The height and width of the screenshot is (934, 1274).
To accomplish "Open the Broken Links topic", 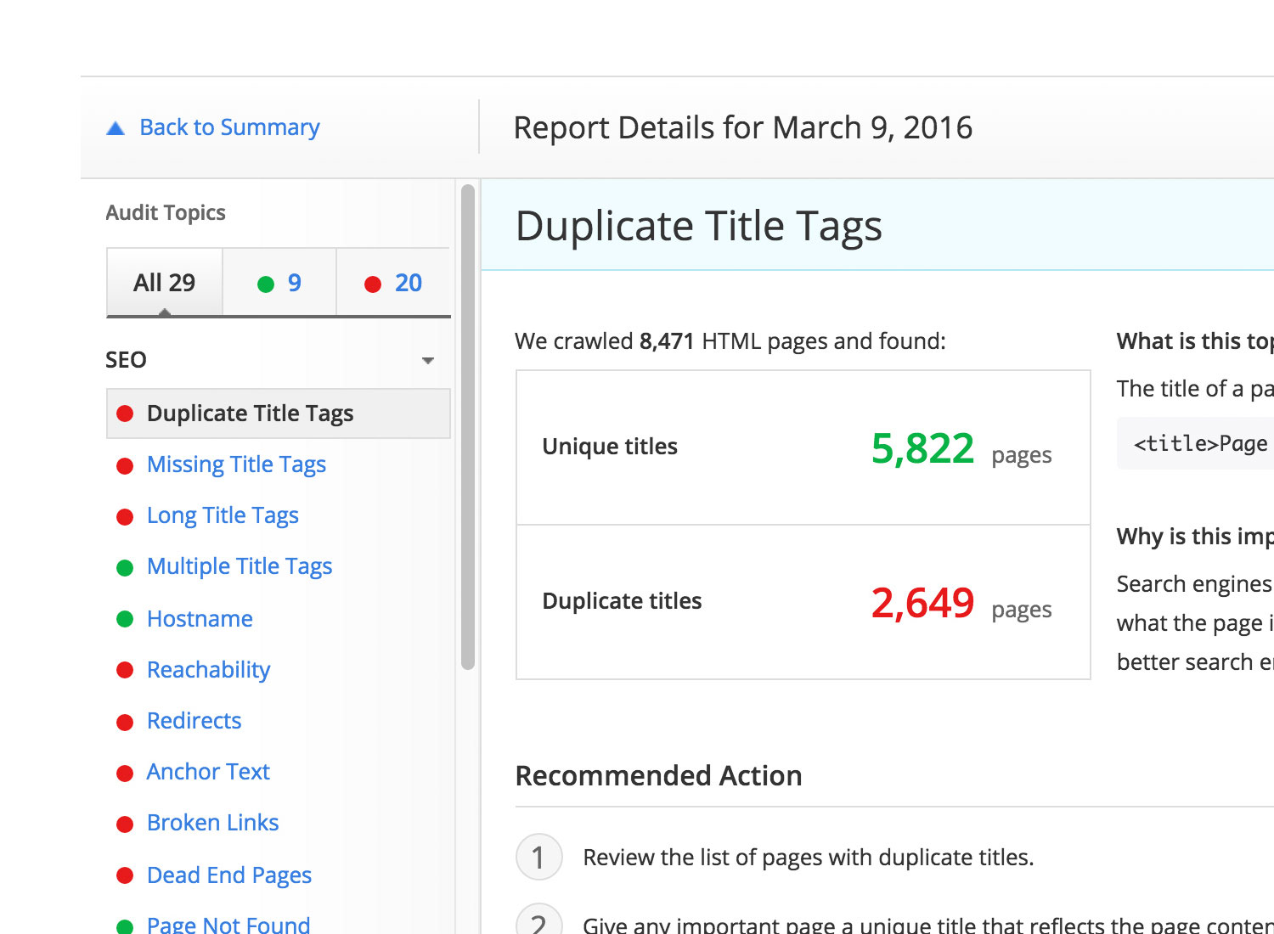I will coord(212,823).
